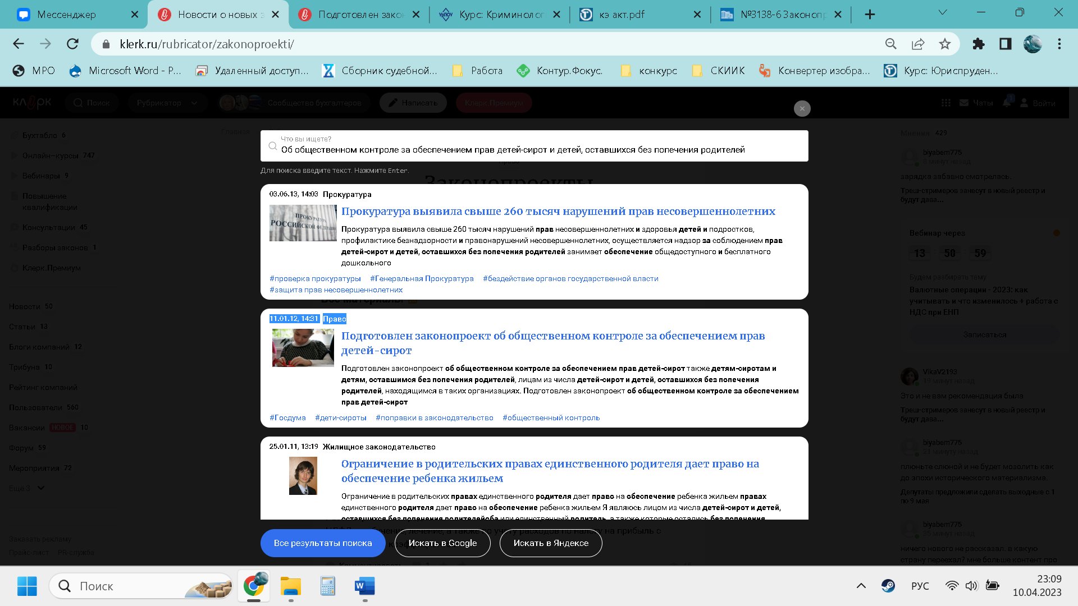Go back with browser back arrow

(19, 44)
